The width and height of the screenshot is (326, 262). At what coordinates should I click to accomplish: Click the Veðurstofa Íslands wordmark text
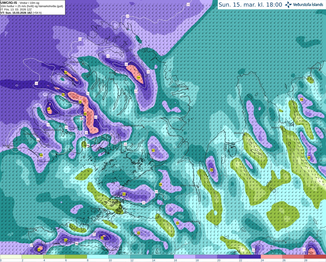click(x=308, y=5)
